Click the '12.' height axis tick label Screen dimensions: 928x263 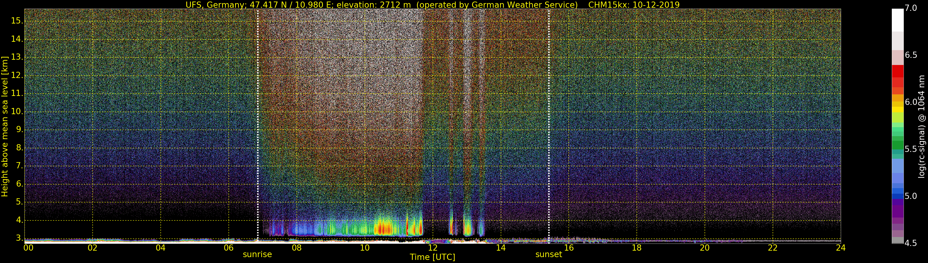pos(17,75)
